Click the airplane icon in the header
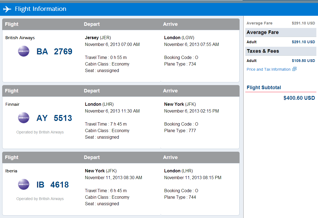Image resolution: width=318 pixels, height=218 pixels. tap(7, 9)
